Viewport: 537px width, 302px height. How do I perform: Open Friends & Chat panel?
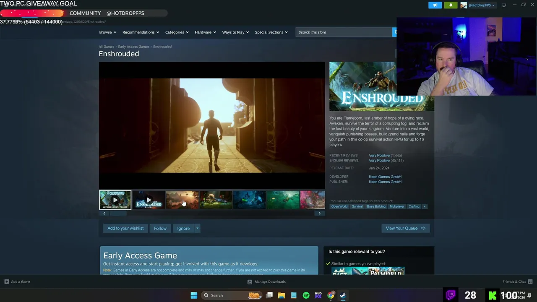(x=517, y=281)
